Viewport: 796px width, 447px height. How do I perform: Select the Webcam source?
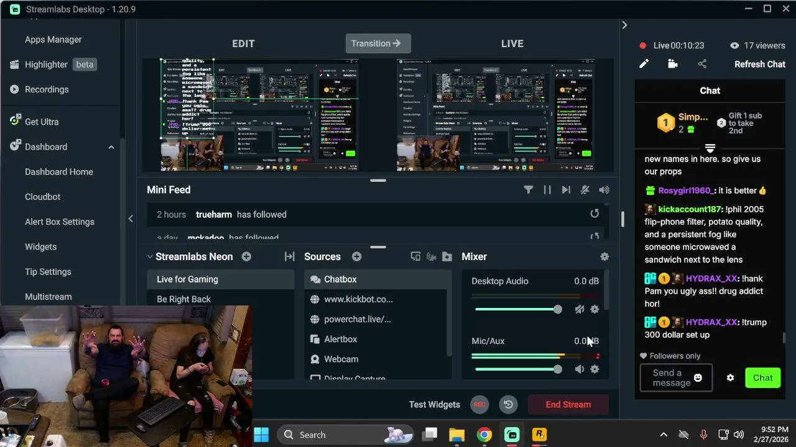376,359
